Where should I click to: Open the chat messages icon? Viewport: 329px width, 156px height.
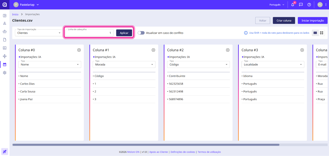click(x=301, y=5)
